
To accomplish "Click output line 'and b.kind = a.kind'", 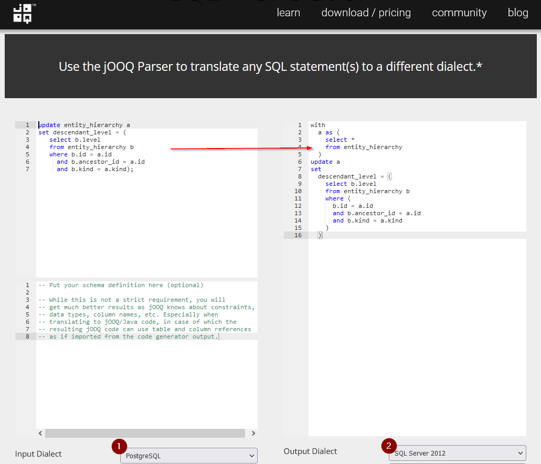I will 367,220.
